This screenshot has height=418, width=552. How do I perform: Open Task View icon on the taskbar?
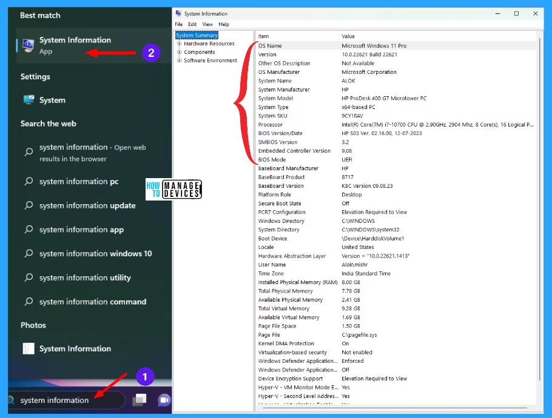(x=140, y=400)
